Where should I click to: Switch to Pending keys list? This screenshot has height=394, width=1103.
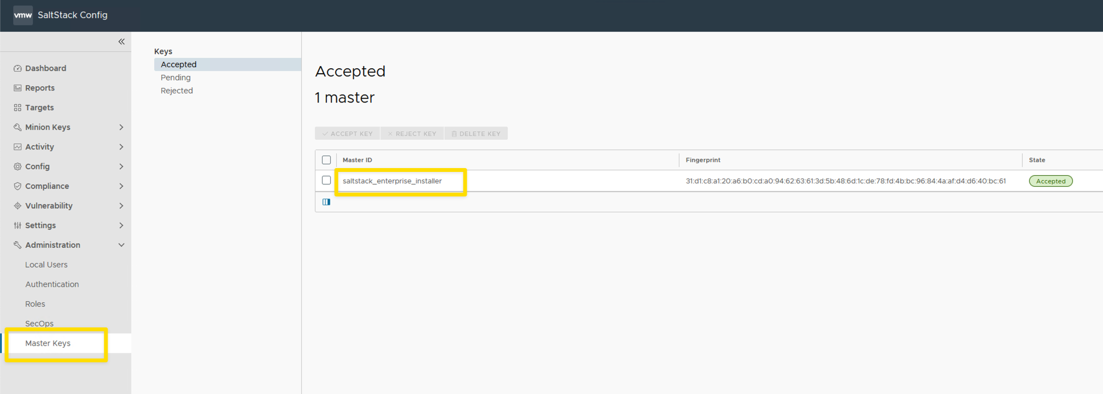175,77
